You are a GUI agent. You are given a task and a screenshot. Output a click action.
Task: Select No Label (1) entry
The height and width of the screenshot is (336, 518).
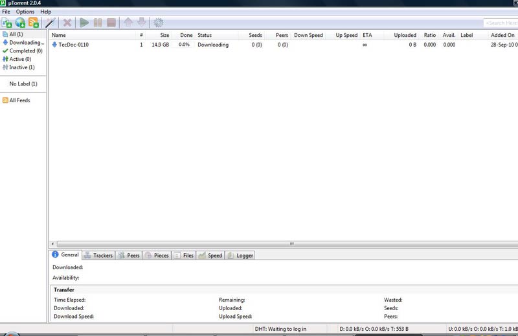click(23, 84)
